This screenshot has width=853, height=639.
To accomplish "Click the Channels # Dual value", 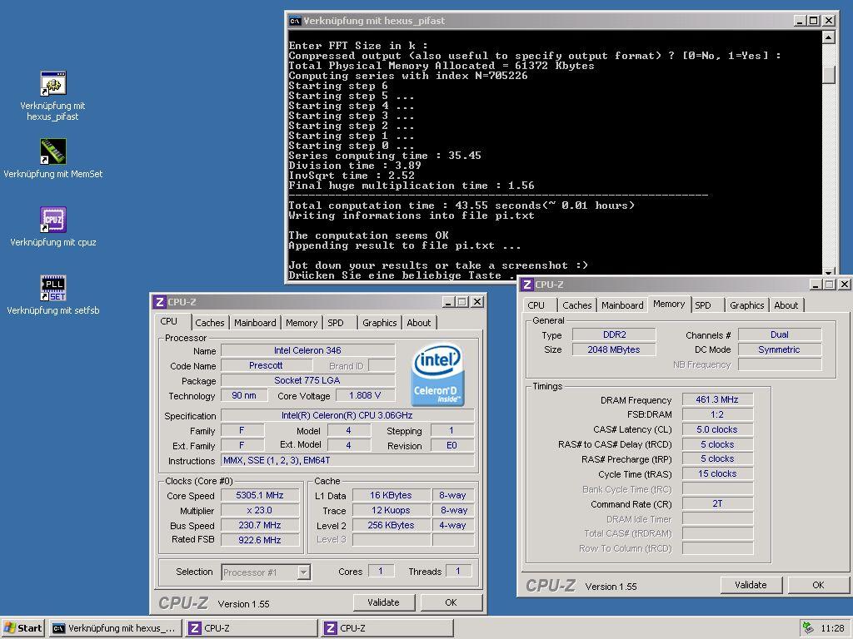I will [x=780, y=334].
